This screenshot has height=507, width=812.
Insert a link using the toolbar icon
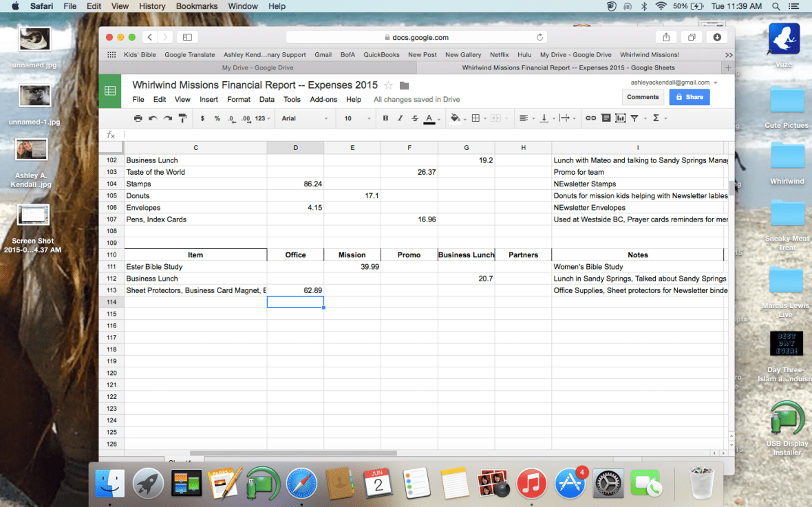point(591,118)
